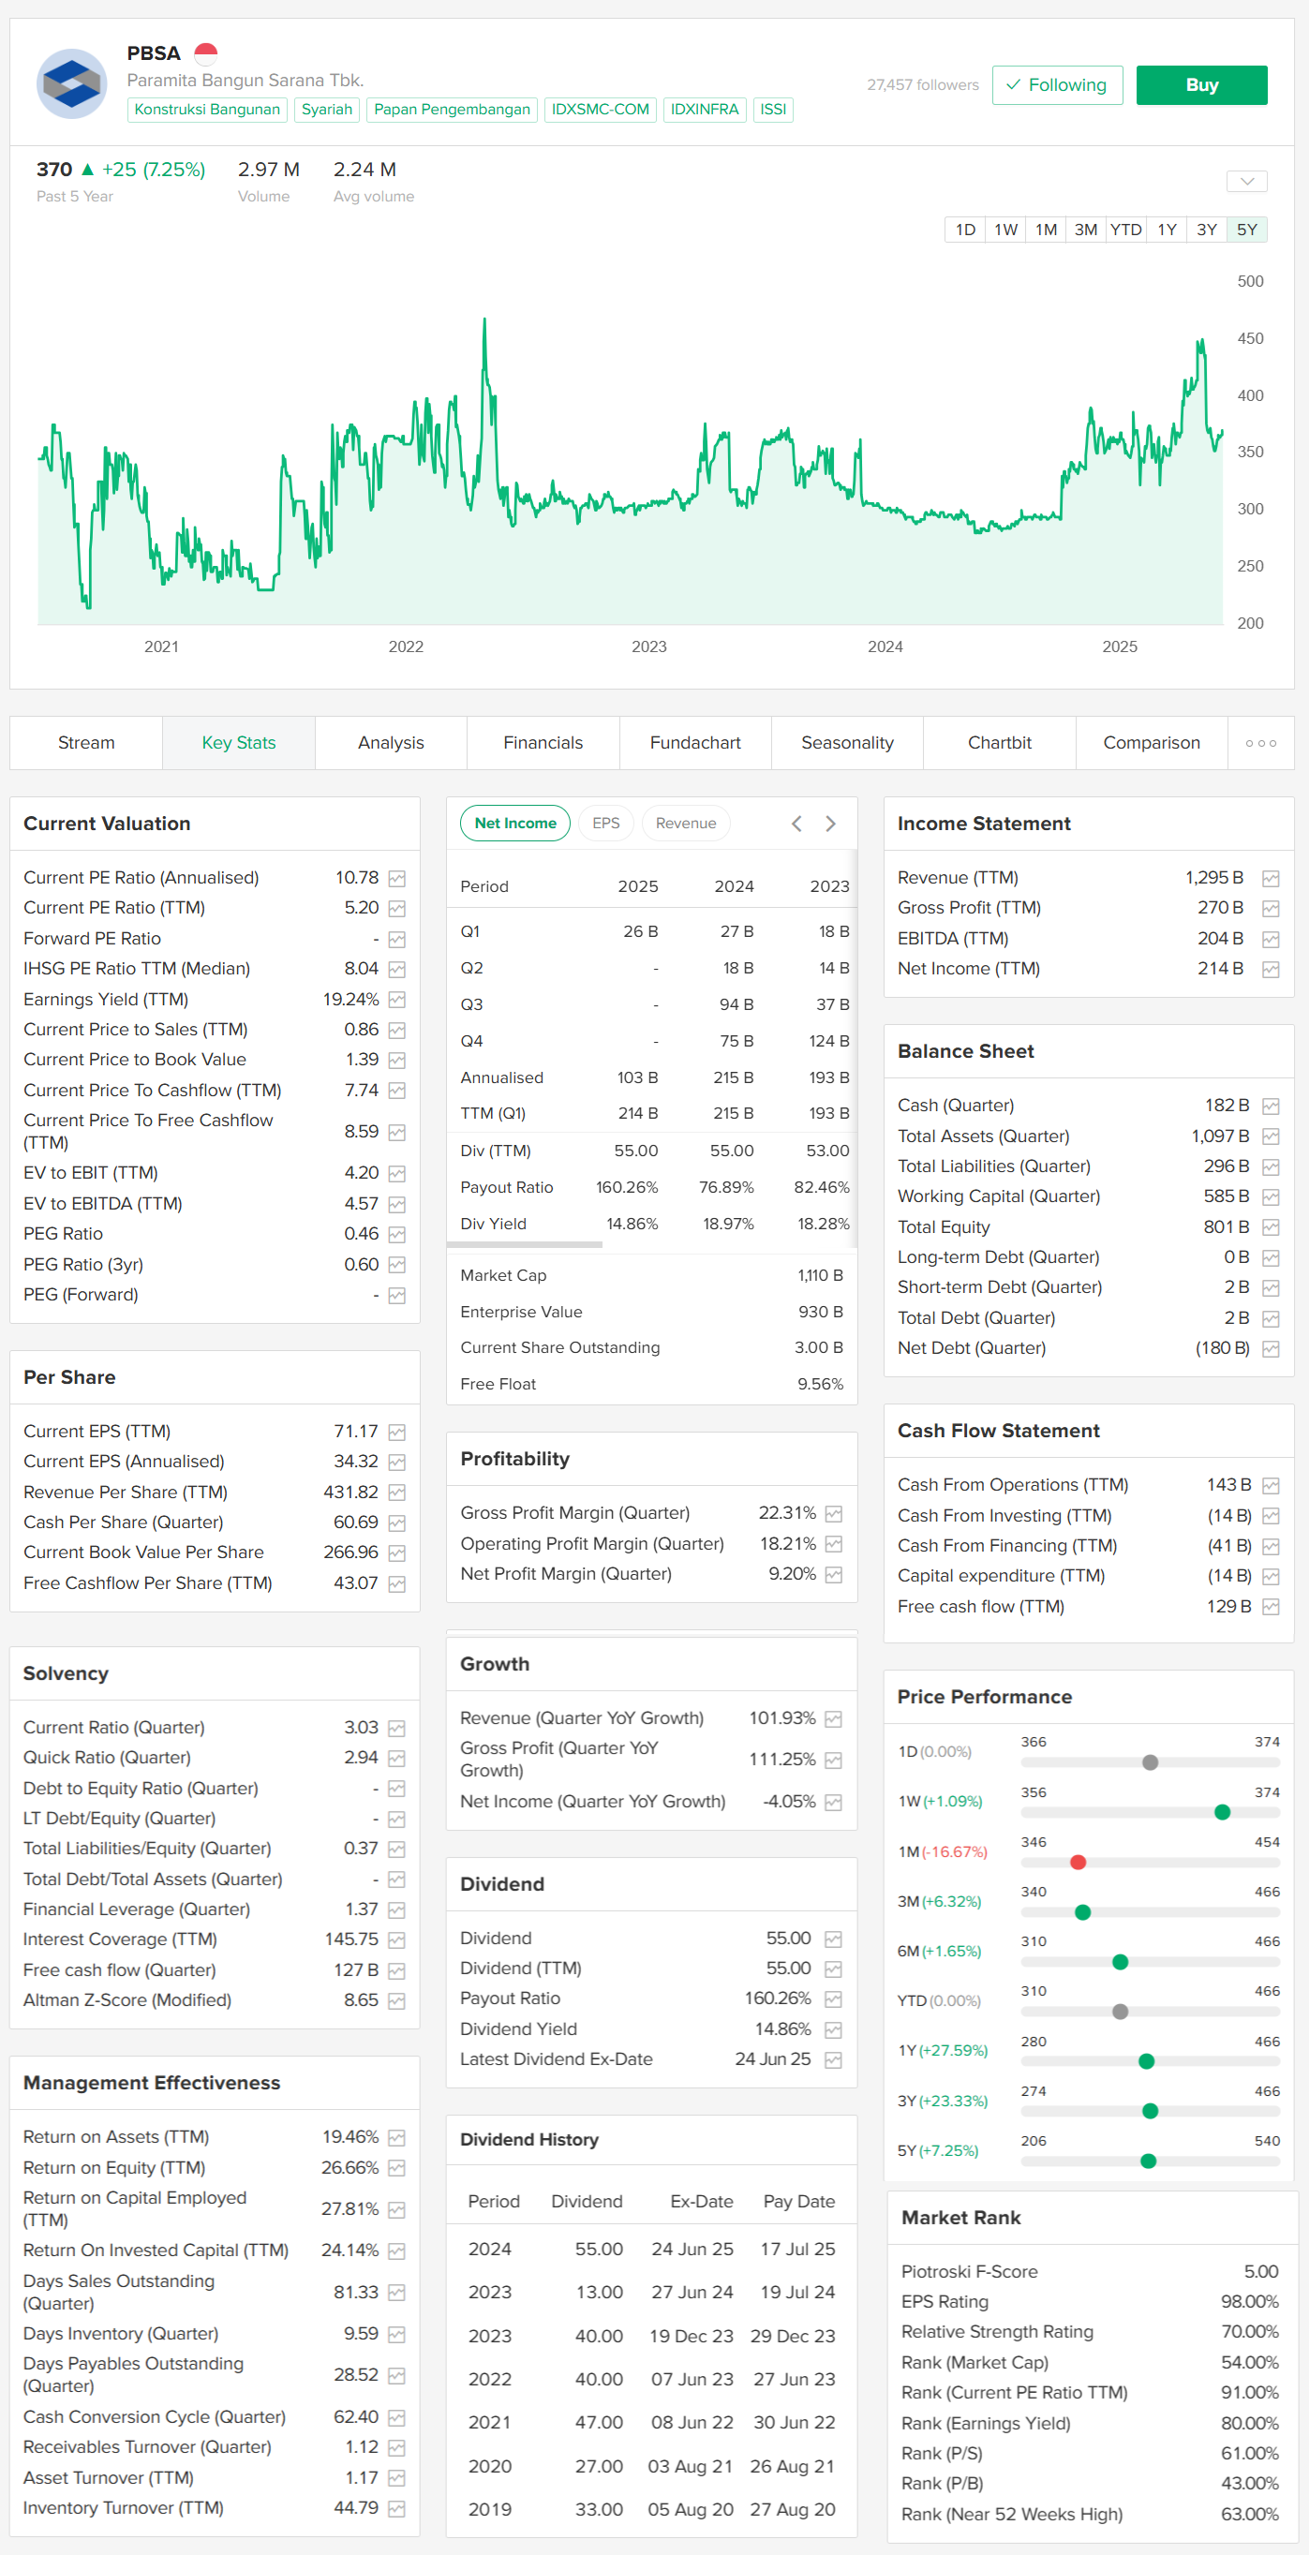The image size is (1309, 2555).
Task: Open chart icon for Net Income (Quarter YoY Growth)
Action: [833, 1803]
